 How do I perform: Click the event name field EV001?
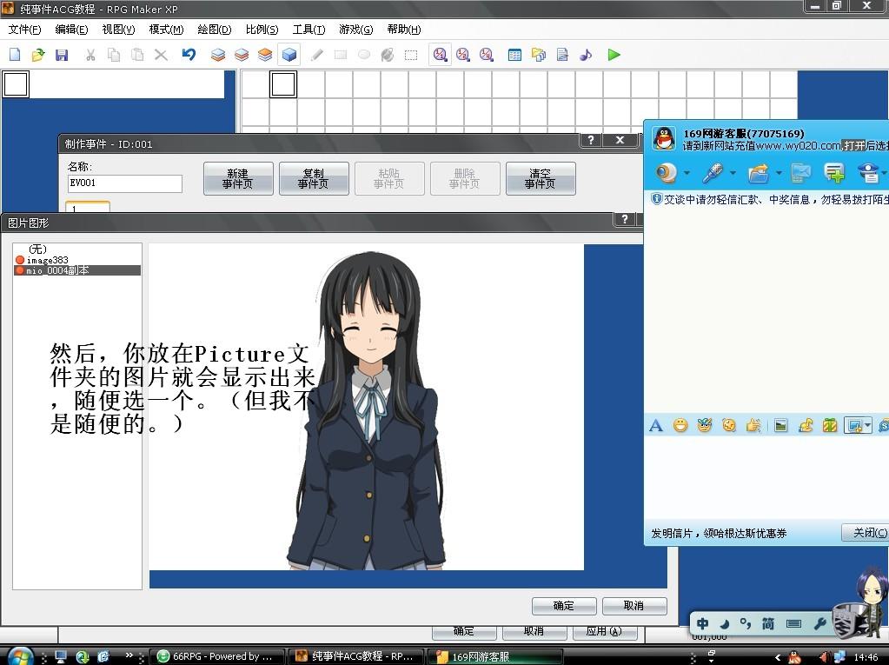click(x=125, y=183)
